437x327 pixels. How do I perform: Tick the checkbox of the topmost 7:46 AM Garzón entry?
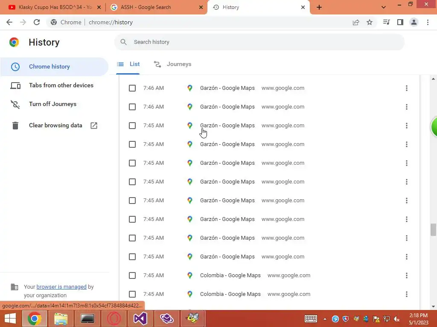pyautogui.click(x=132, y=88)
